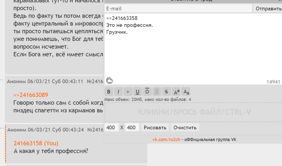Click post header Аноним 06/03/21 Суб 00:43:24
This screenshot has height=166, width=282.
[x=45, y=130]
